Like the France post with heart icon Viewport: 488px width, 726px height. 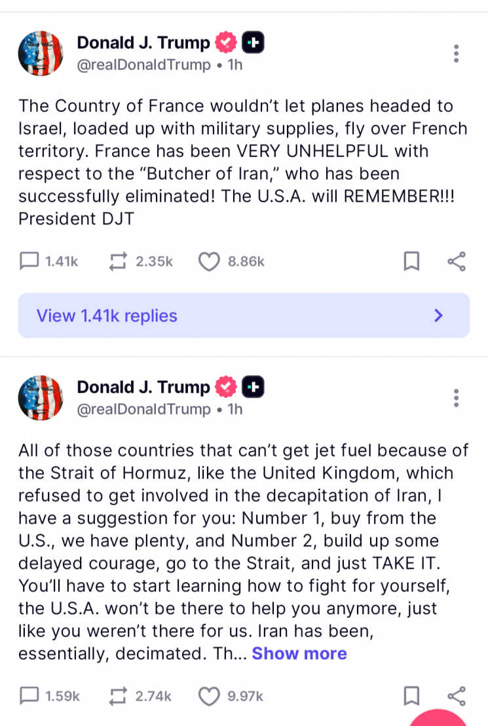209,262
